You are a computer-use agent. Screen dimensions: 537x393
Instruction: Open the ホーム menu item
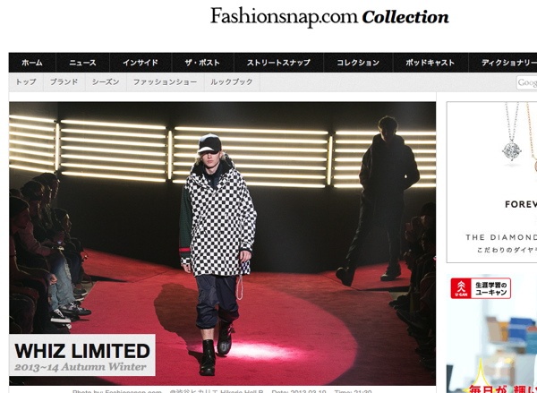32,63
